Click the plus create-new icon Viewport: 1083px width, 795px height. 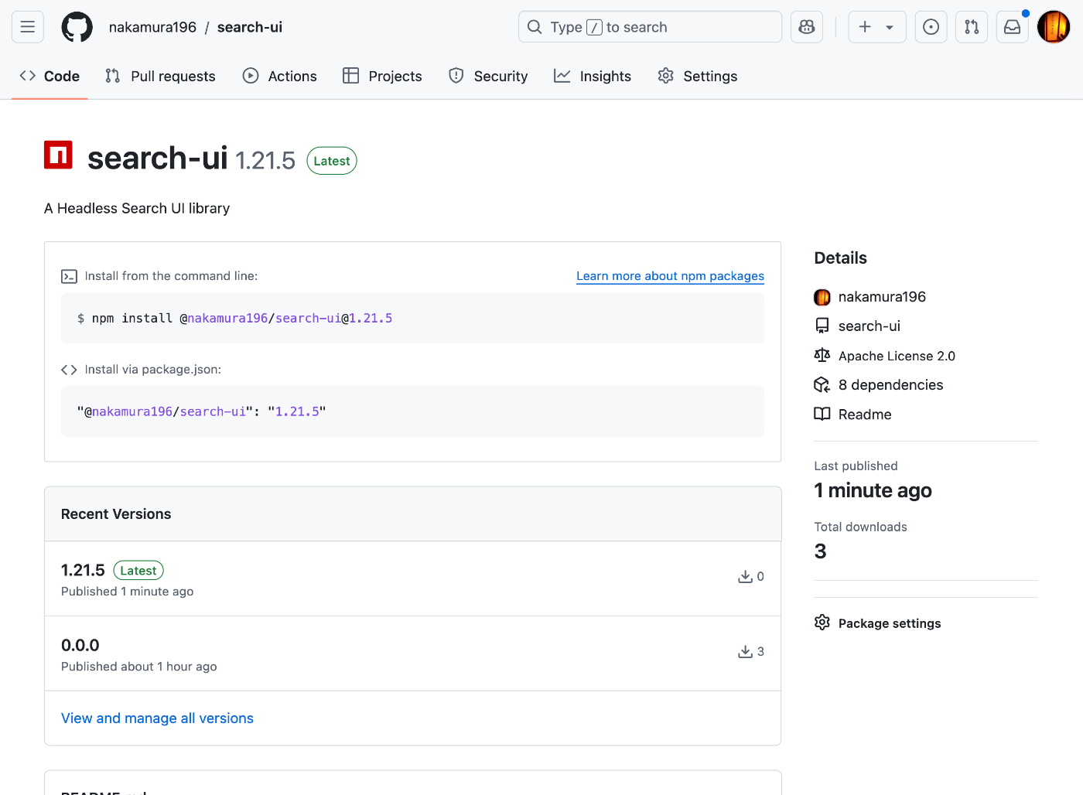tap(865, 27)
